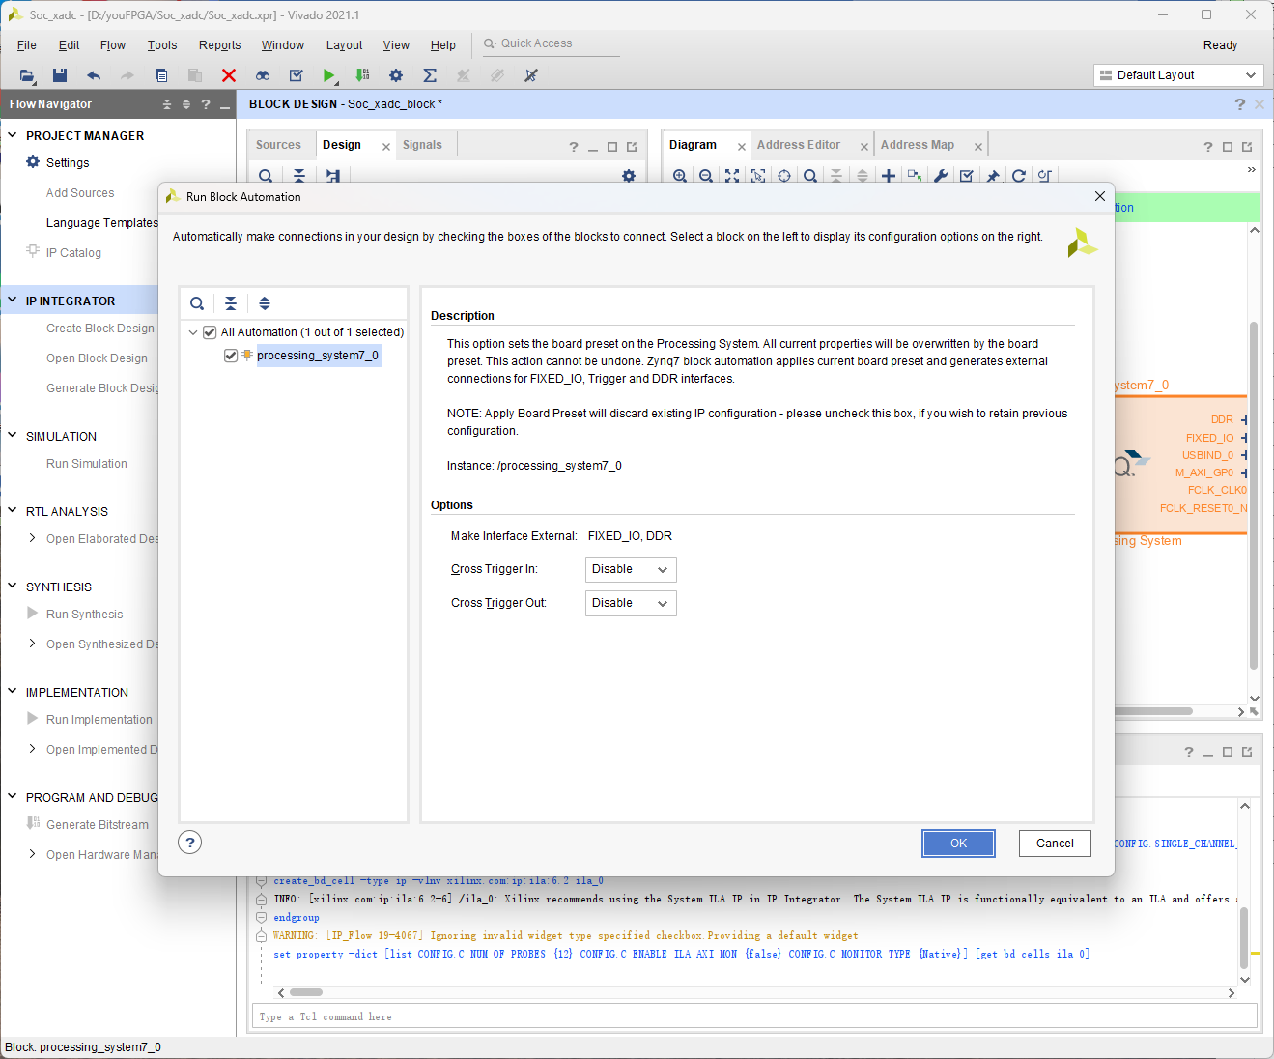The image size is (1274, 1059).
Task: Click the wrench customize block icon
Action: (x=941, y=176)
